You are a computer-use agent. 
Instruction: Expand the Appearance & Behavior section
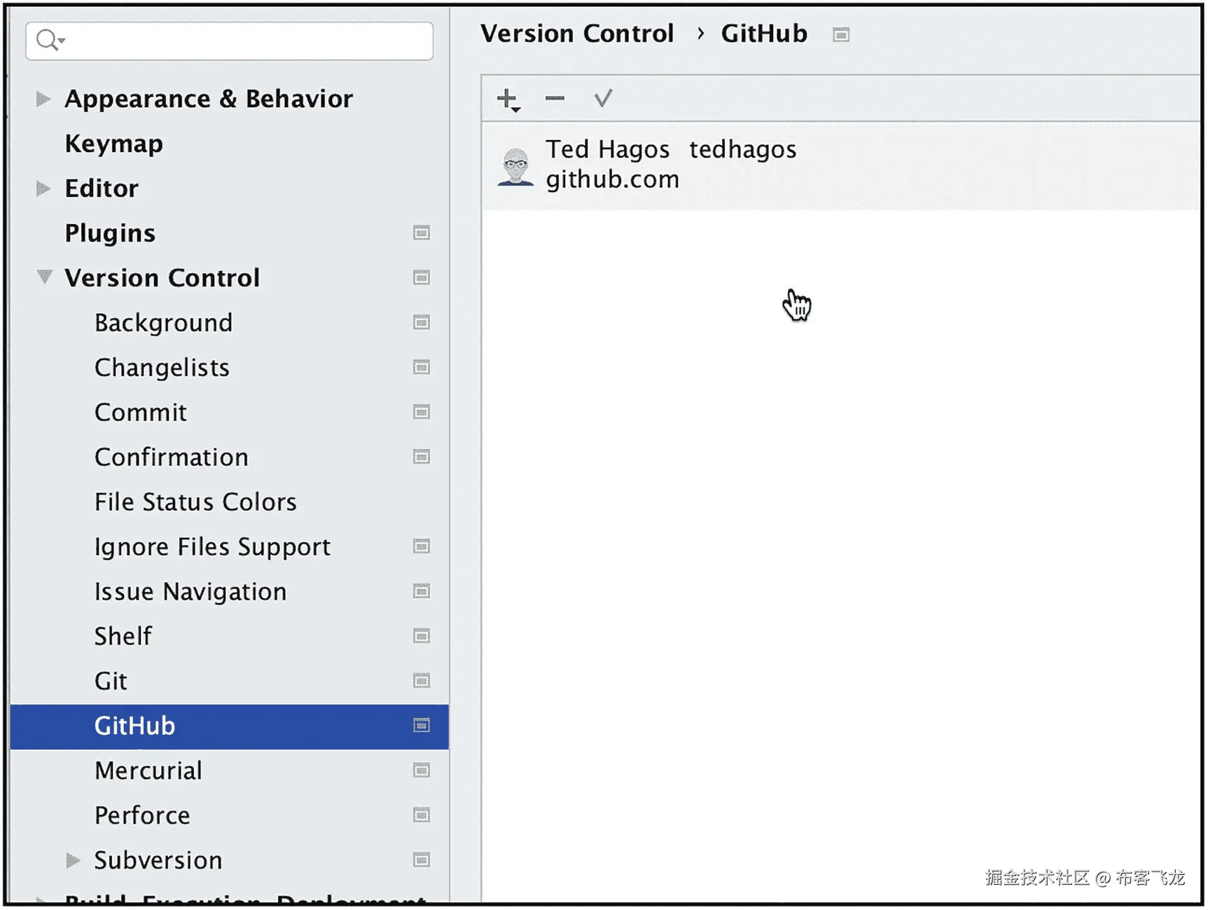click(x=43, y=99)
